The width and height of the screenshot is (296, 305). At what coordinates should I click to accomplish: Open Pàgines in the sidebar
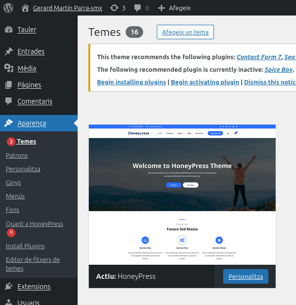[29, 85]
